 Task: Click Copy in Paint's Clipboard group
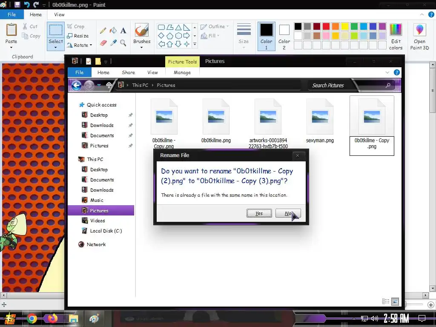click(31, 36)
